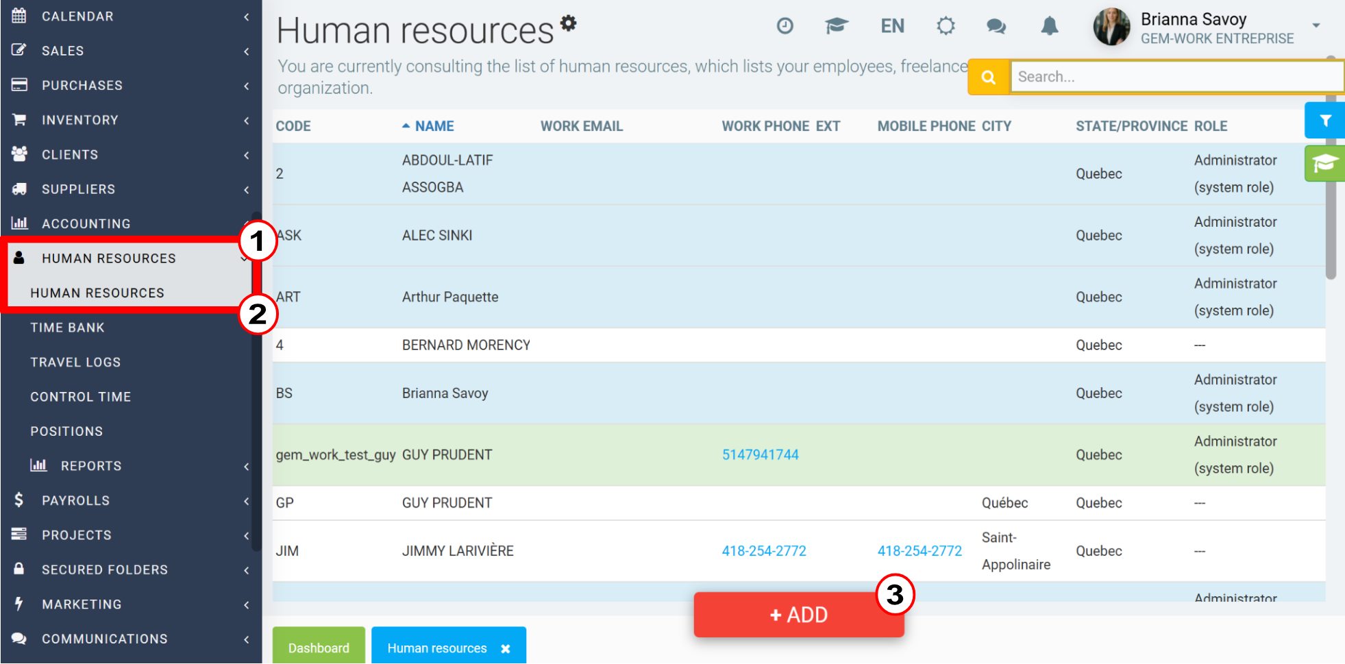Screen dimensions: 1345x664
Task: Click phone number 5147941744 link
Action: pyautogui.click(x=760, y=455)
